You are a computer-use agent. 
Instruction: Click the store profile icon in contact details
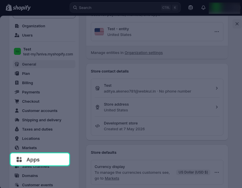click(97, 88)
